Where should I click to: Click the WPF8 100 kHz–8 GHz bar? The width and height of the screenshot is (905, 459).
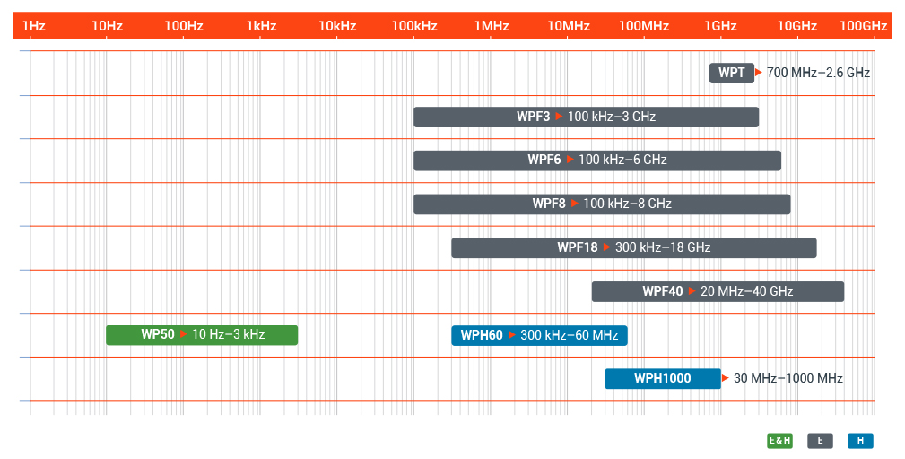(x=602, y=204)
